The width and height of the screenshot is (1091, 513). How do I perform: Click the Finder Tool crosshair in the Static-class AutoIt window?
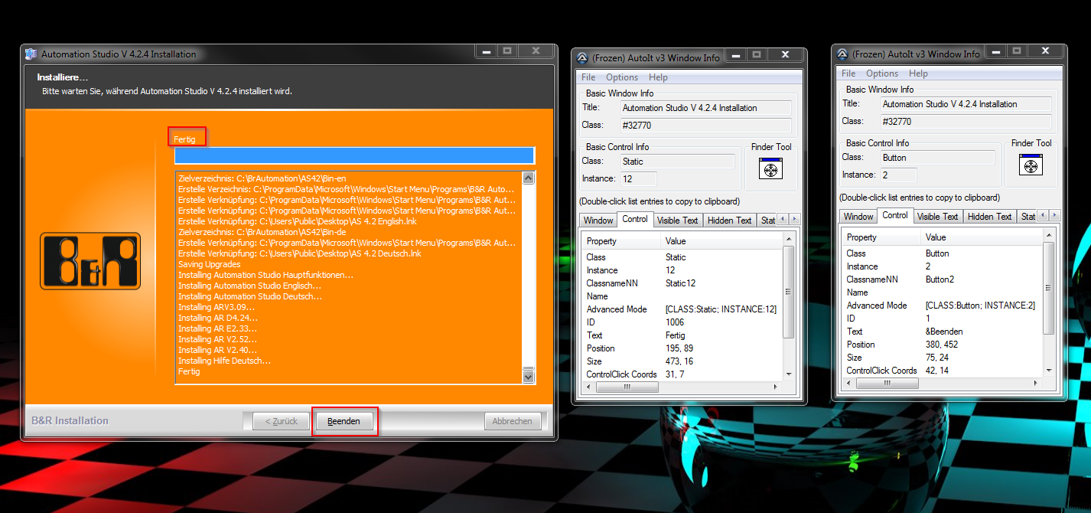[770, 168]
